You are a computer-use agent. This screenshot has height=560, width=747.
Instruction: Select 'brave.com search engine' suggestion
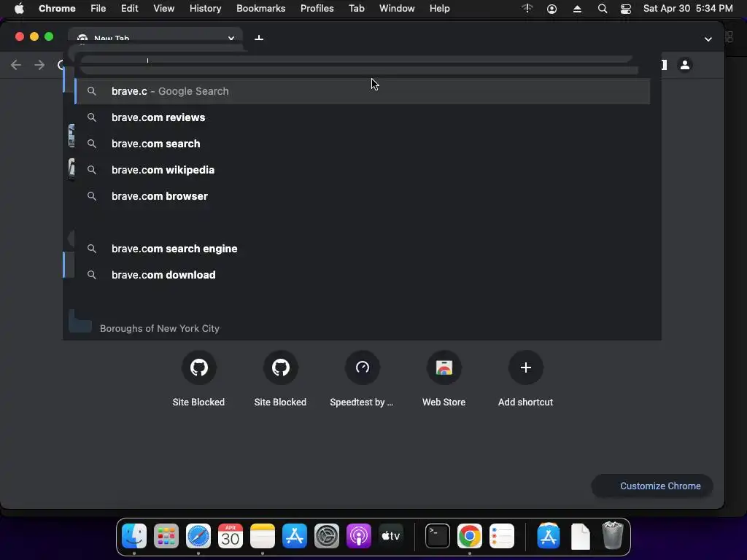pyautogui.click(x=363, y=249)
